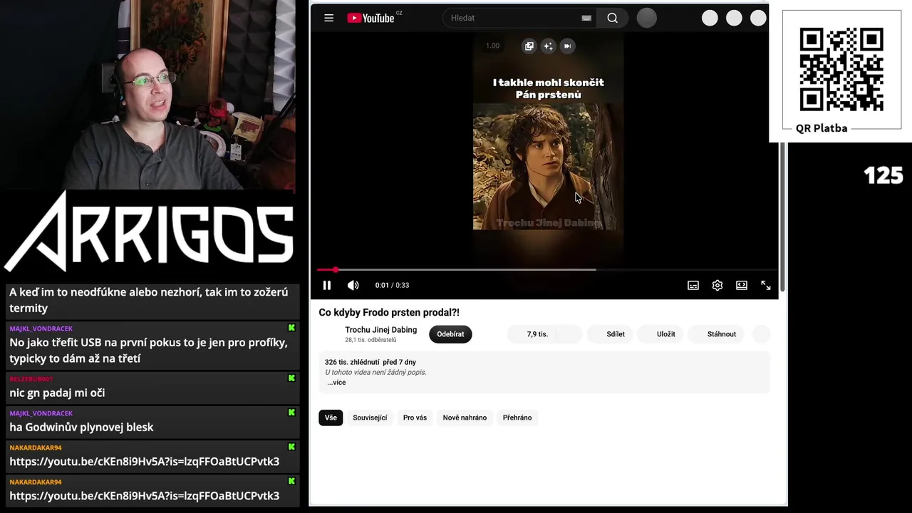This screenshot has height=513, width=912.
Task: Select the Přehráno filter chip
Action: pyautogui.click(x=517, y=418)
